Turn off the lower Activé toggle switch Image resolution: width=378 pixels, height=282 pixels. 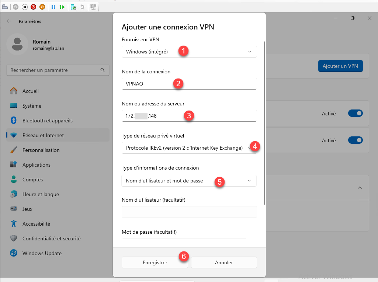click(355, 140)
